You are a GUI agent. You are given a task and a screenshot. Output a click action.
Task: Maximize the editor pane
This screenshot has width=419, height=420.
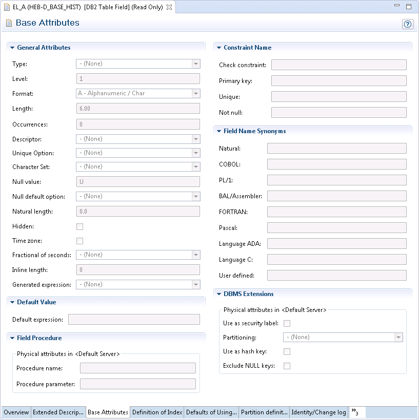(409, 7)
